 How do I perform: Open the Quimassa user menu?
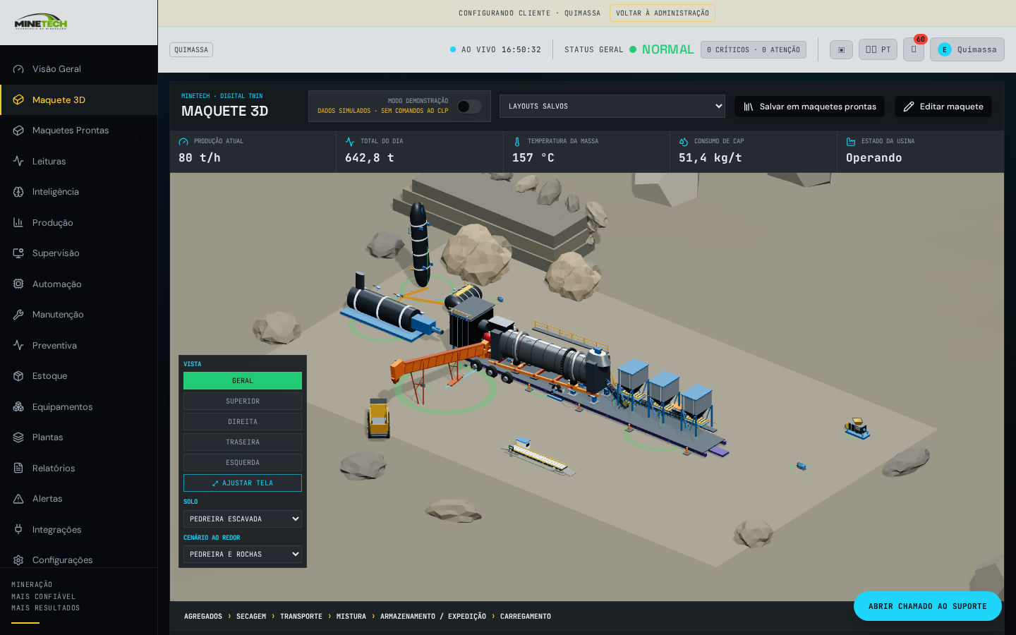click(x=967, y=49)
